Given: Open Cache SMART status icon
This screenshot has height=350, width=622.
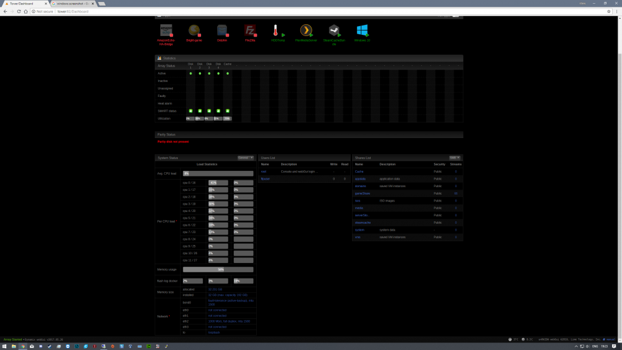Looking at the screenshot, I should click(x=228, y=111).
